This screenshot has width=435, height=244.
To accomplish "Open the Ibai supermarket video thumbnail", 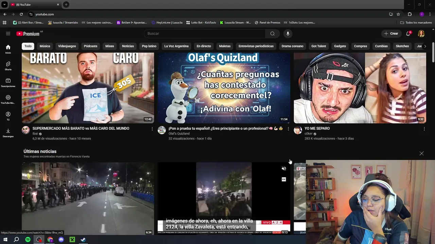I will [x=88, y=88].
